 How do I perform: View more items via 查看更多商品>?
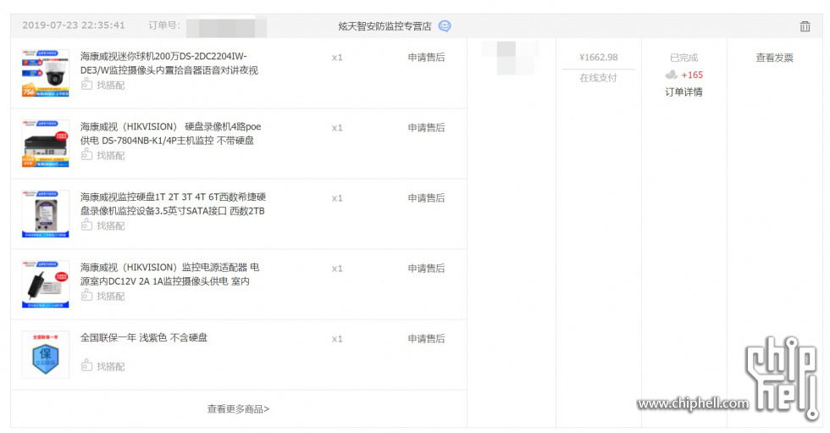[x=238, y=408]
